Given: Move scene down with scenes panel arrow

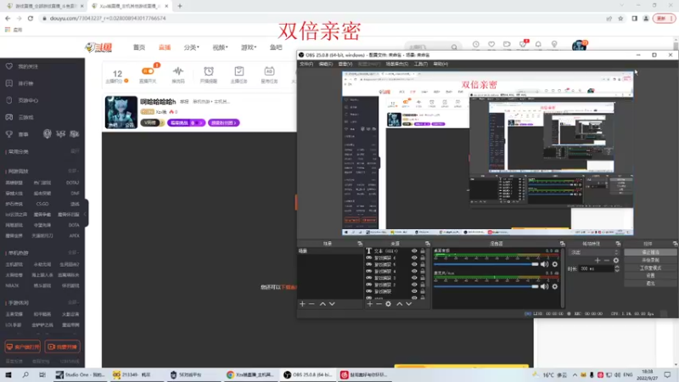Looking at the screenshot, I should (332, 304).
